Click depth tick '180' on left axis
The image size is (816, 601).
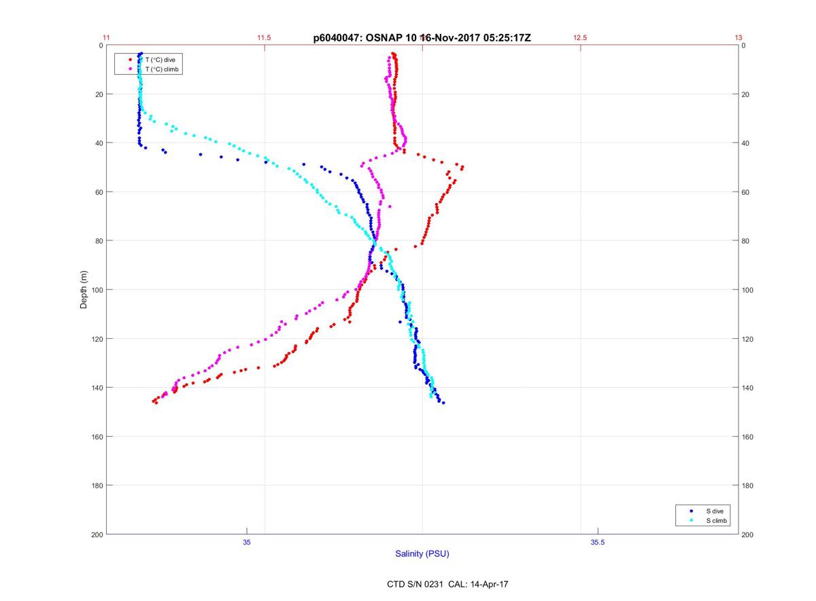point(97,486)
